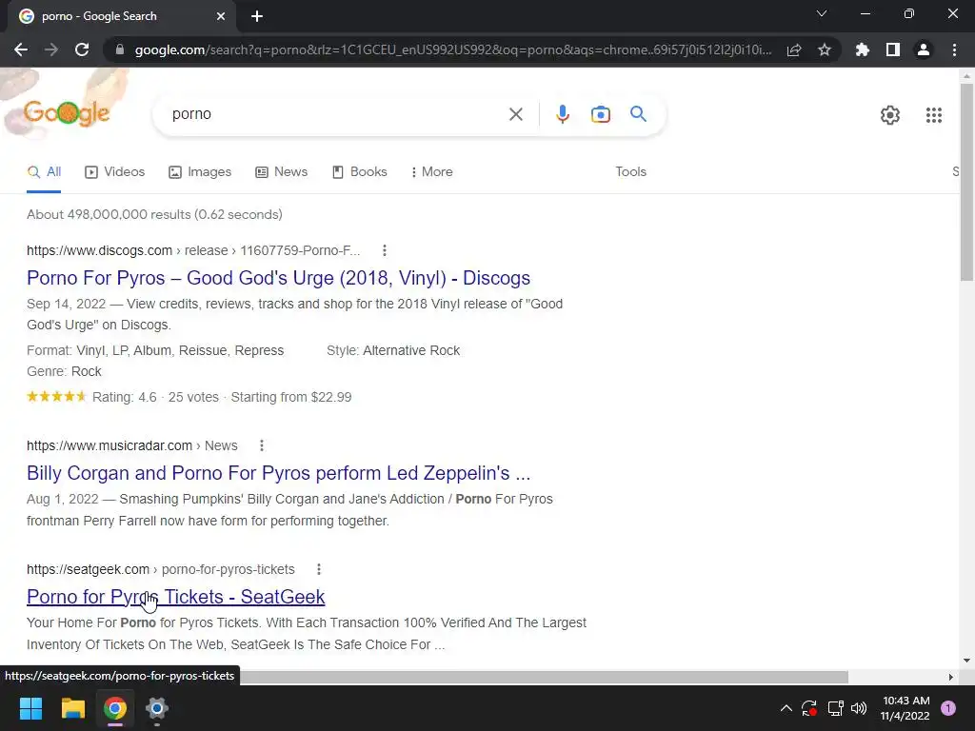Open the Billy Corgan Led Zeppelin article
The image size is (975, 731).
(x=278, y=473)
